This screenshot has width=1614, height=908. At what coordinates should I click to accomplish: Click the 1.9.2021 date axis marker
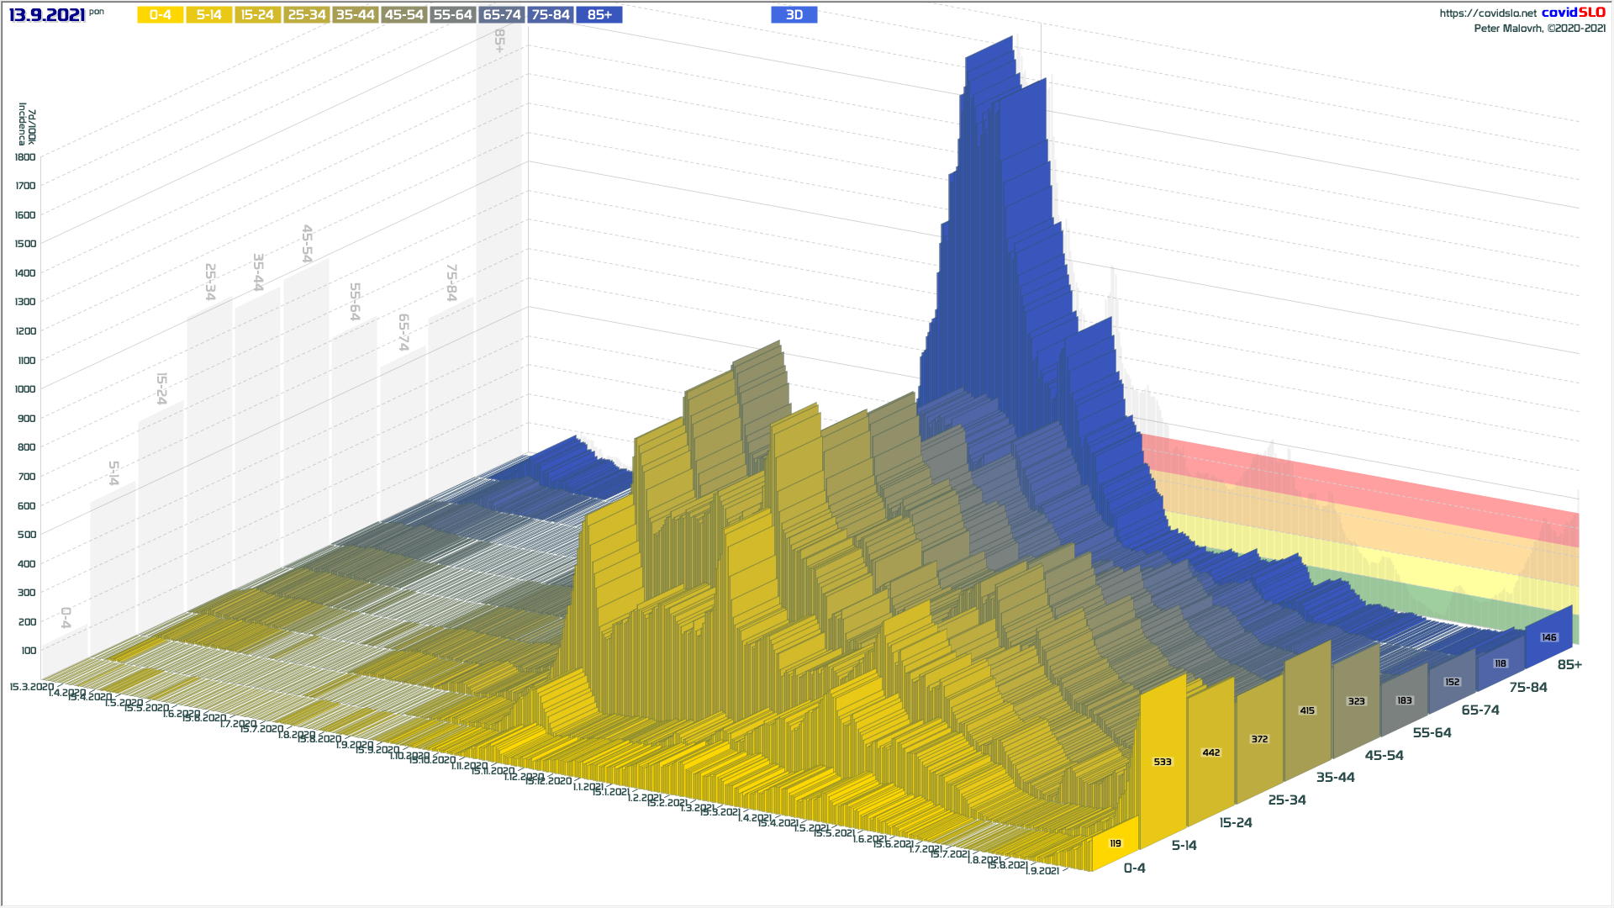pos(1042,871)
